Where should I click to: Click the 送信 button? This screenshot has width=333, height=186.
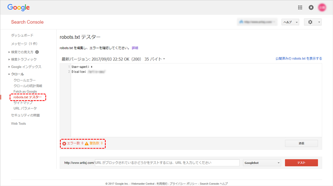click(x=301, y=143)
